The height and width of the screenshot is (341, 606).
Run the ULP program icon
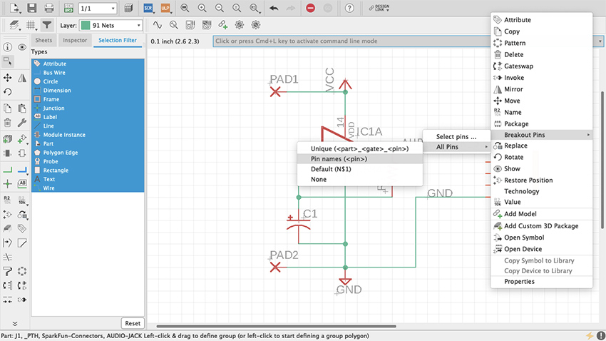click(x=165, y=8)
